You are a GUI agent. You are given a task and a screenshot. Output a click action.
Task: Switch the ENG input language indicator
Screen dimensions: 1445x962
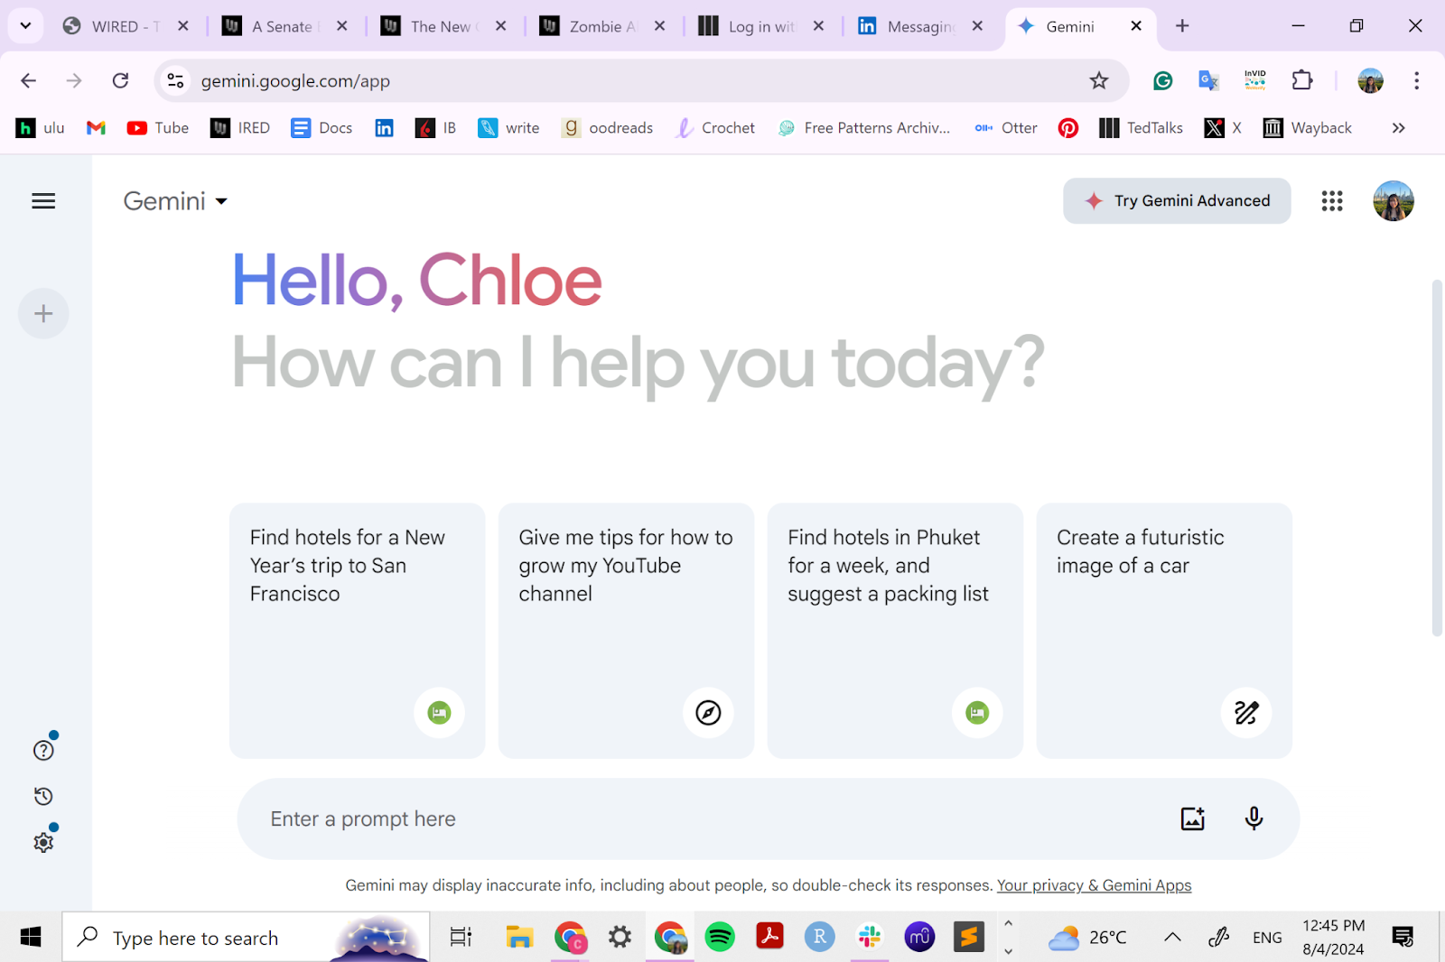(x=1267, y=938)
